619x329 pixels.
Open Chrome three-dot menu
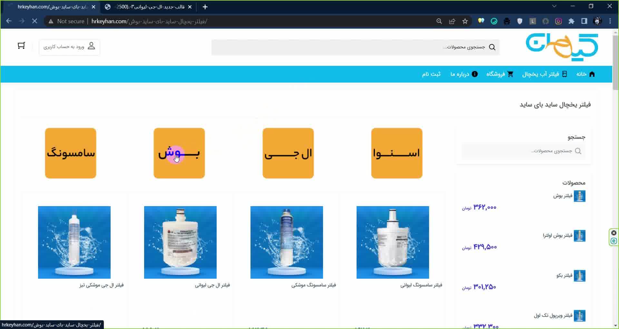pyautogui.click(x=610, y=21)
